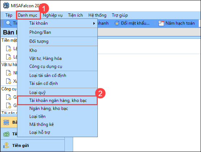This screenshot has width=201, height=152.
Task: Select Mã thống kê menu entry
Action: [42, 124]
